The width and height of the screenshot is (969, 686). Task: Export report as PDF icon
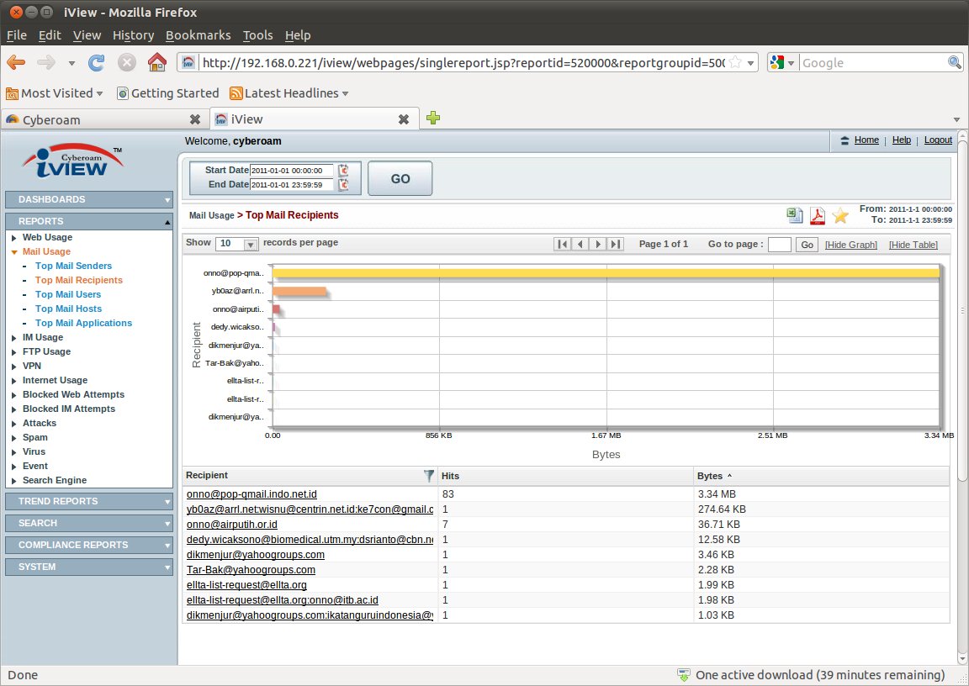point(817,216)
